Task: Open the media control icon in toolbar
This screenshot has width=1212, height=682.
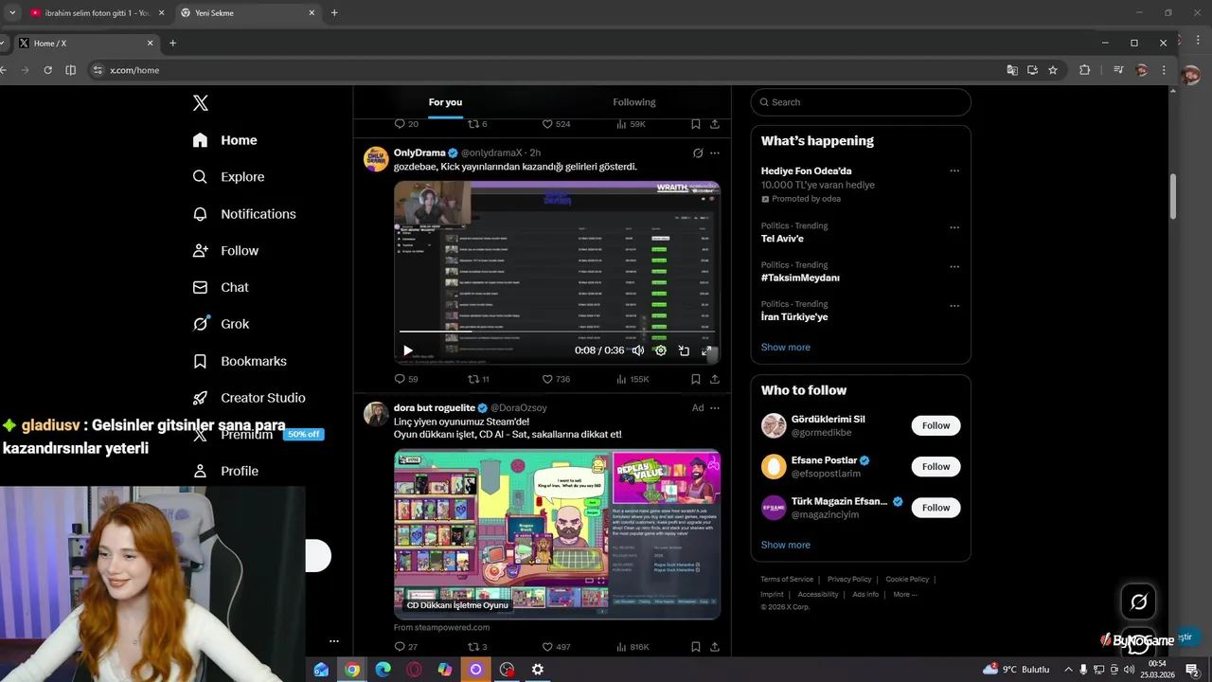Action: pos(1118,70)
